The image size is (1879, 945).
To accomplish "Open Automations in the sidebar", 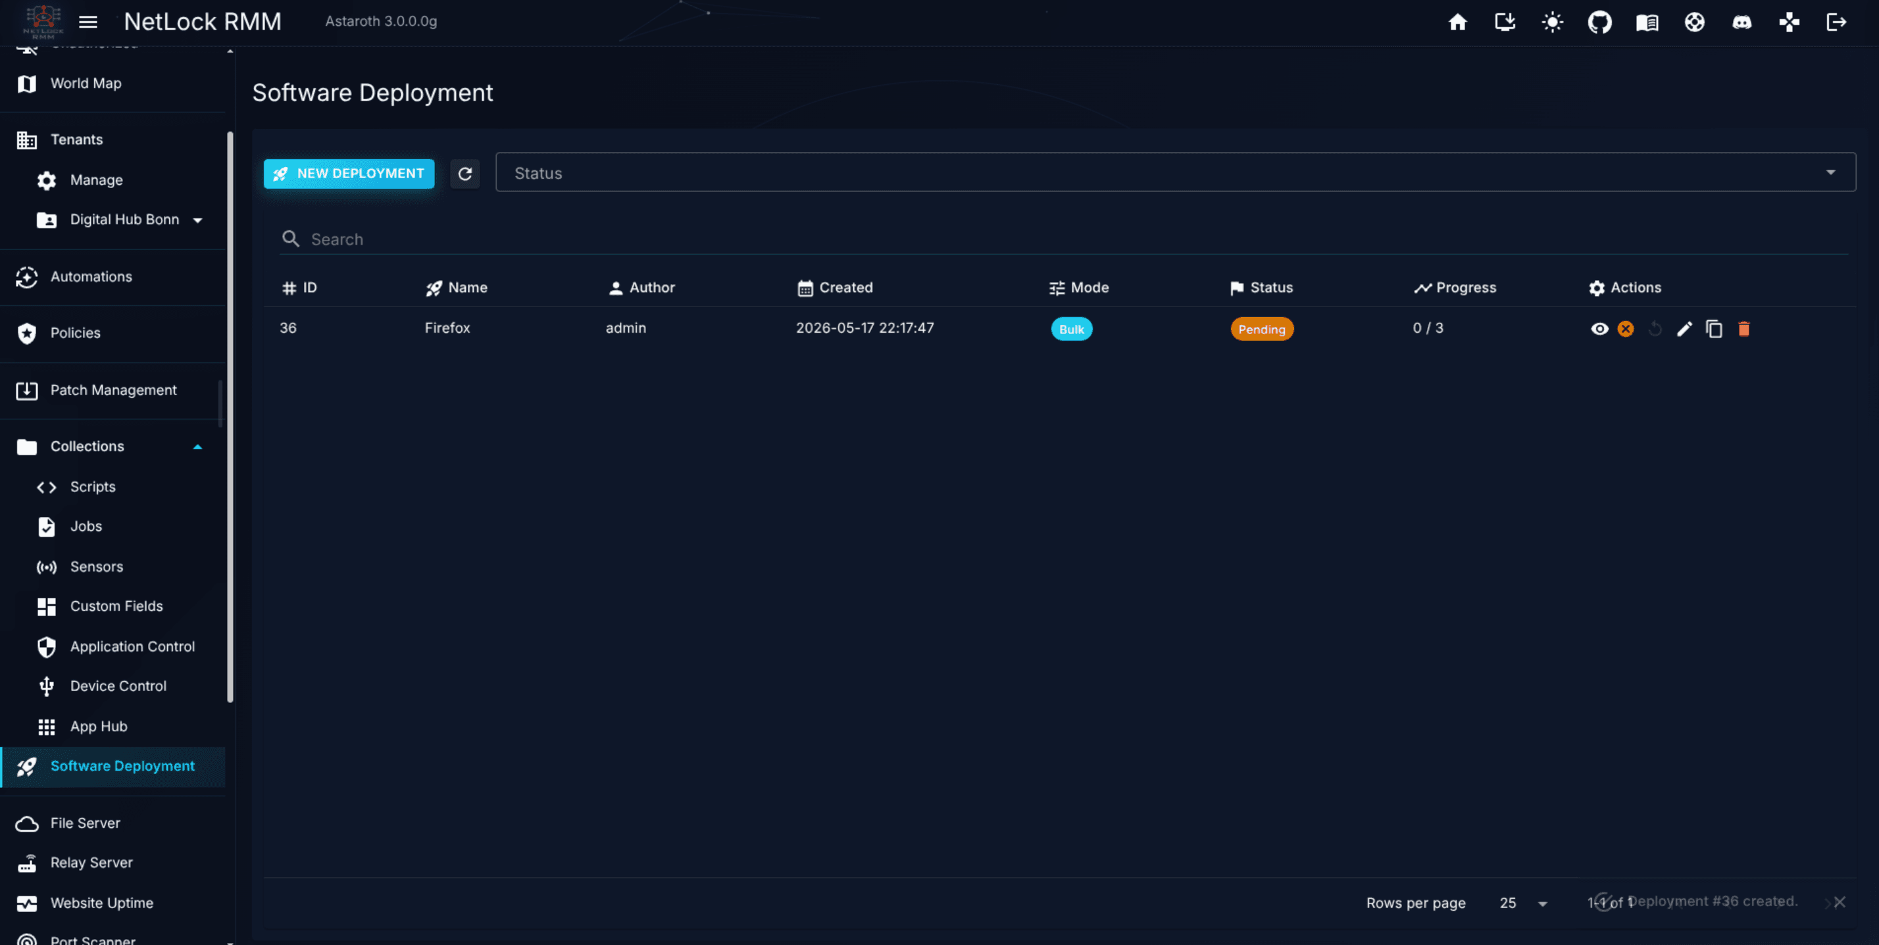I will [113, 276].
